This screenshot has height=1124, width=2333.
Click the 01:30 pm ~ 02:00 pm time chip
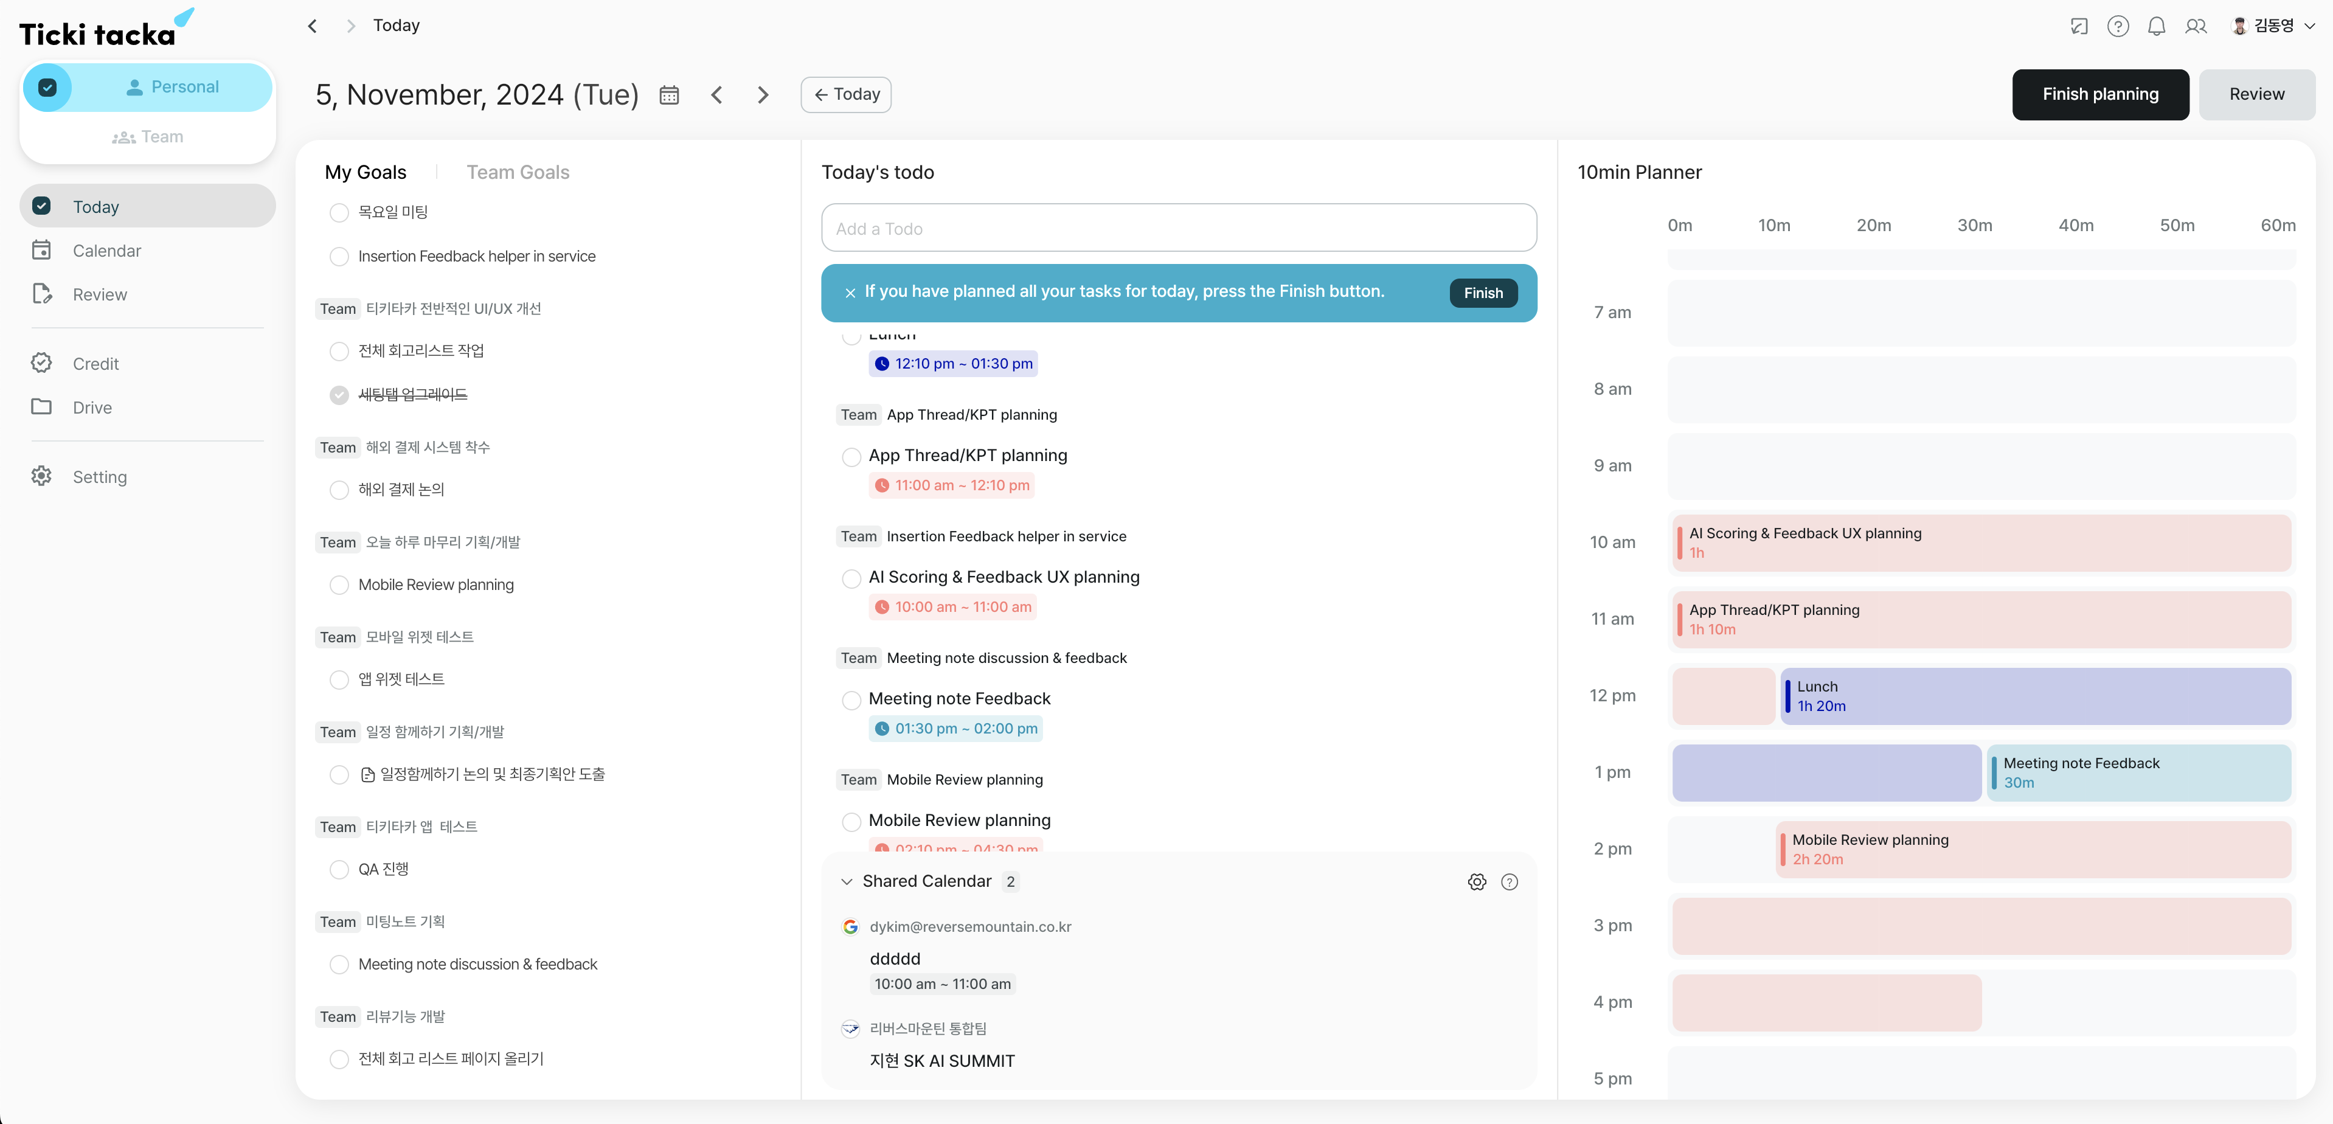click(x=955, y=728)
